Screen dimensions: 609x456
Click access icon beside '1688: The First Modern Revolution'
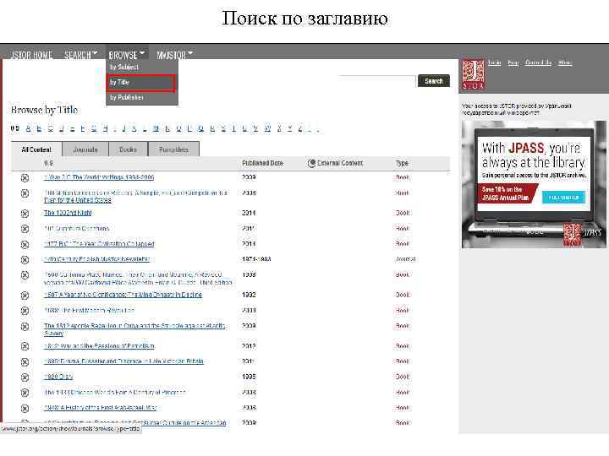(x=25, y=311)
